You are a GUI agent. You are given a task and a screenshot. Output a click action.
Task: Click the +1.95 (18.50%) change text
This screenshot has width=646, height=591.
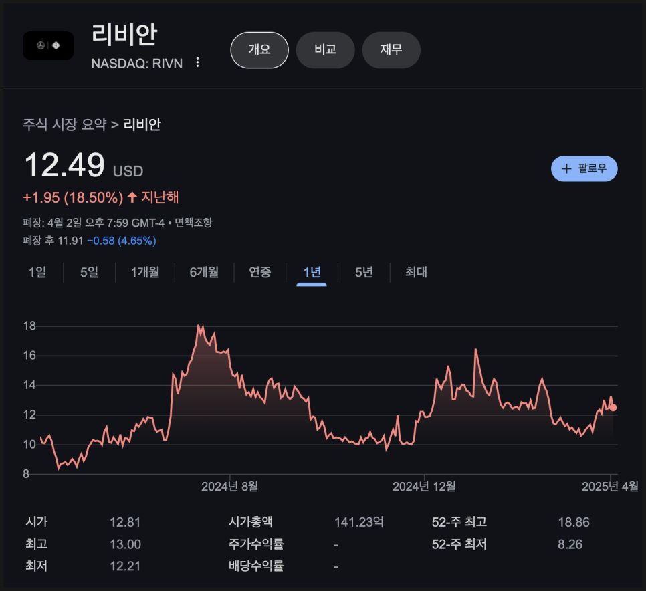(x=73, y=197)
